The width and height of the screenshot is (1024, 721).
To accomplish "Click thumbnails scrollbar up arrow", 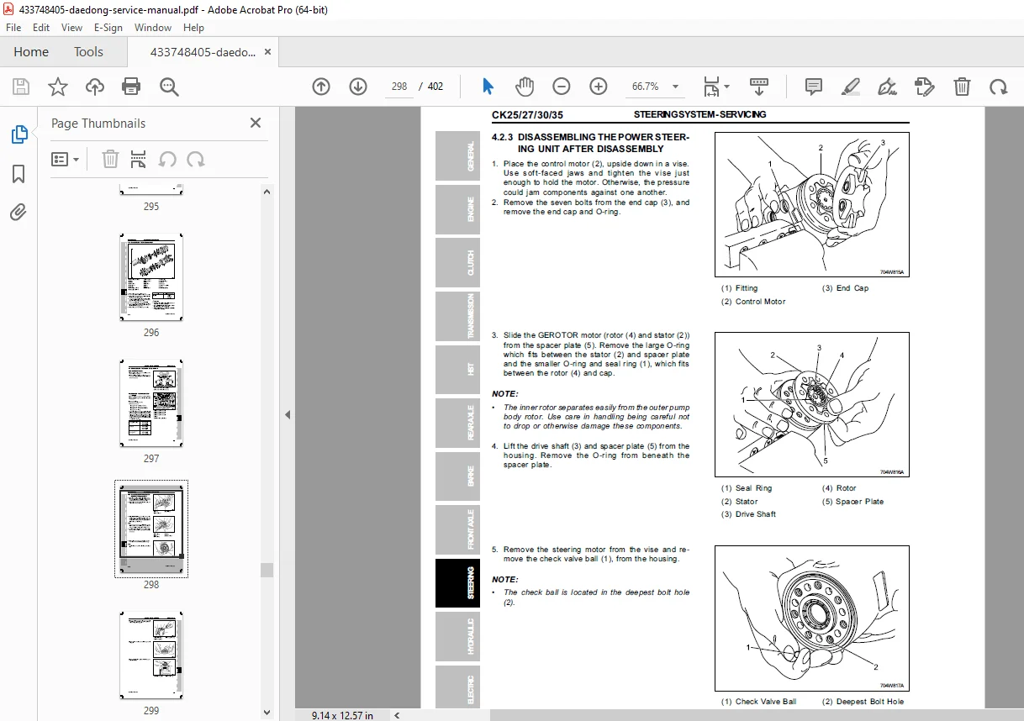I will (x=267, y=192).
